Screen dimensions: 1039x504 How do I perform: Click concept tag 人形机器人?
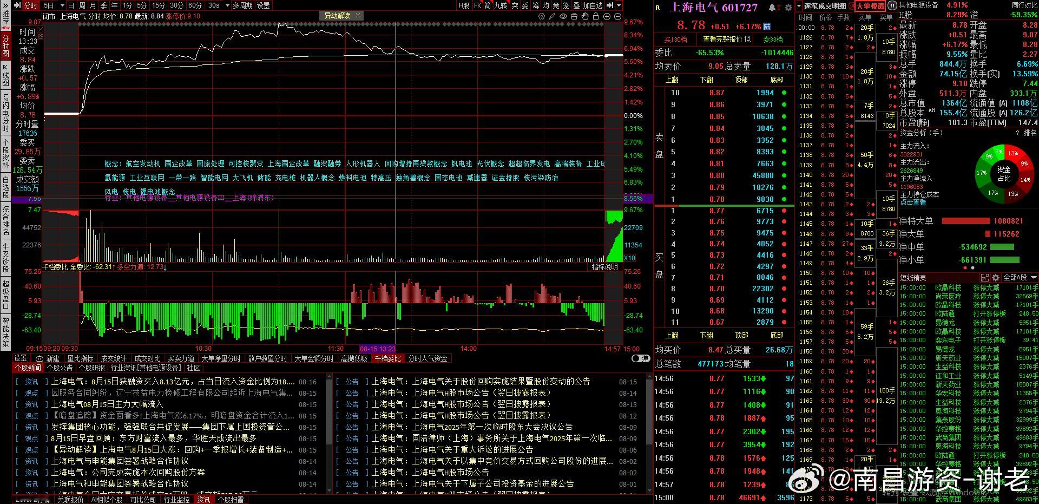click(363, 163)
